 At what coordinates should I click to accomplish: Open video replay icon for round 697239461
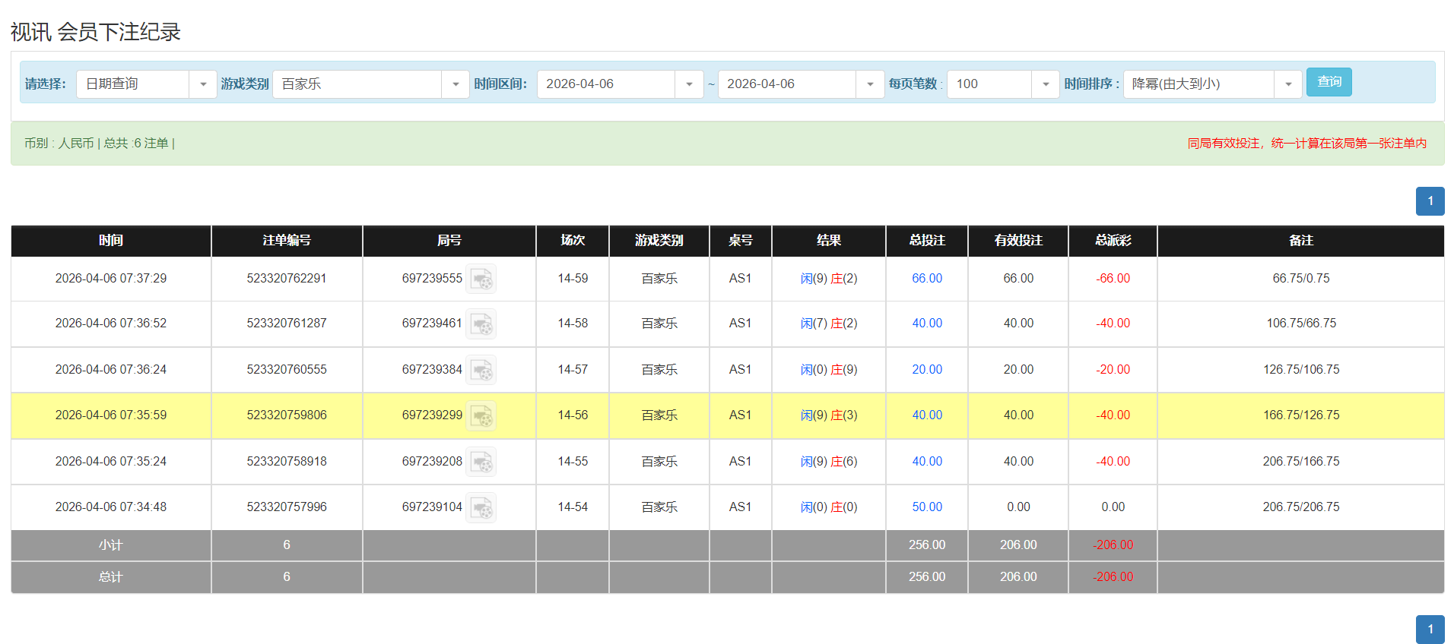481,324
